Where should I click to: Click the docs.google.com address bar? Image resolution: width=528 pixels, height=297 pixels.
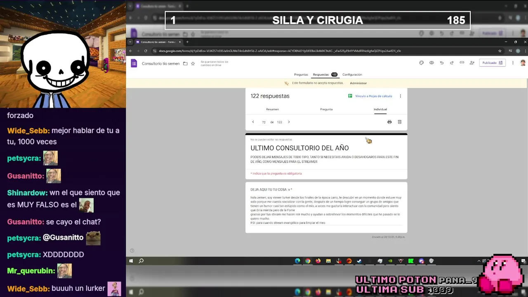[328, 51]
